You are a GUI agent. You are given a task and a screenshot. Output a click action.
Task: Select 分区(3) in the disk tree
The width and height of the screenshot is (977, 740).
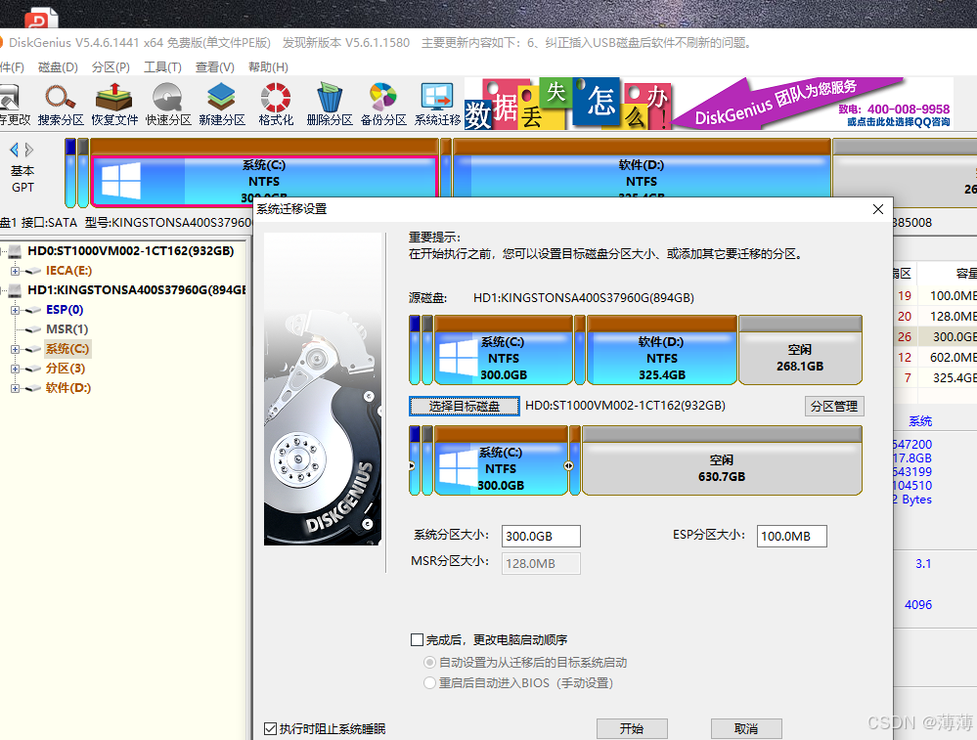[66, 369]
